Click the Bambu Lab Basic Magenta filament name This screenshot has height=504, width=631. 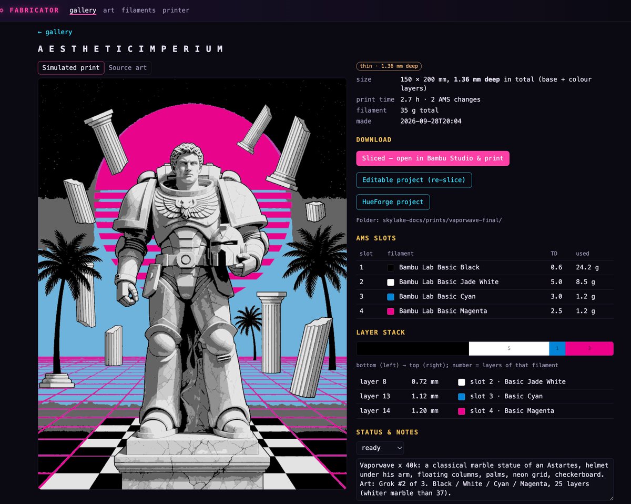pos(443,311)
